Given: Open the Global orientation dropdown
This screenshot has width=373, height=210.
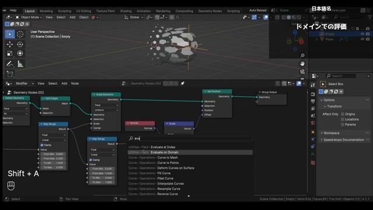Looking at the screenshot, I should [x=134, y=17].
